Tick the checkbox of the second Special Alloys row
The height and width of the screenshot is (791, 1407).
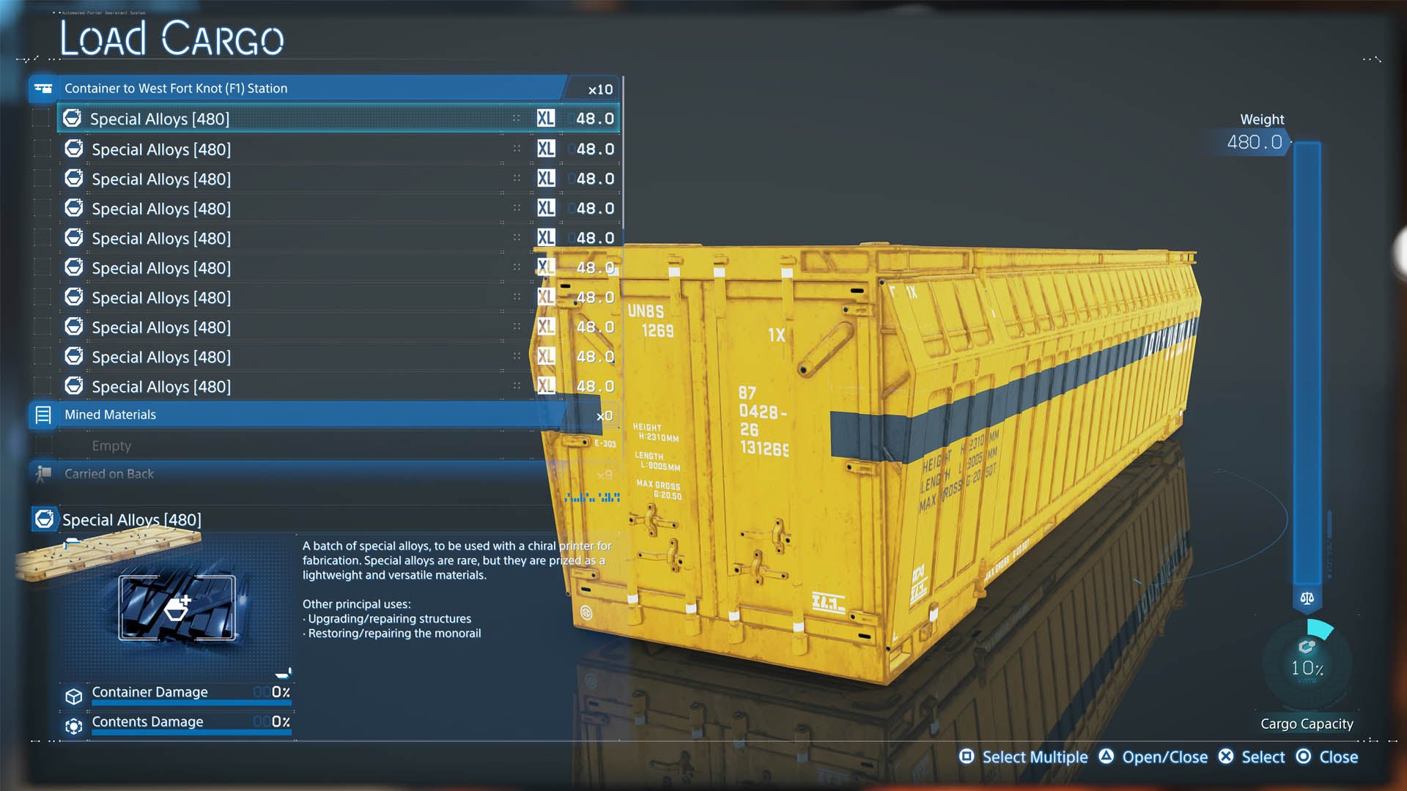(43, 149)
